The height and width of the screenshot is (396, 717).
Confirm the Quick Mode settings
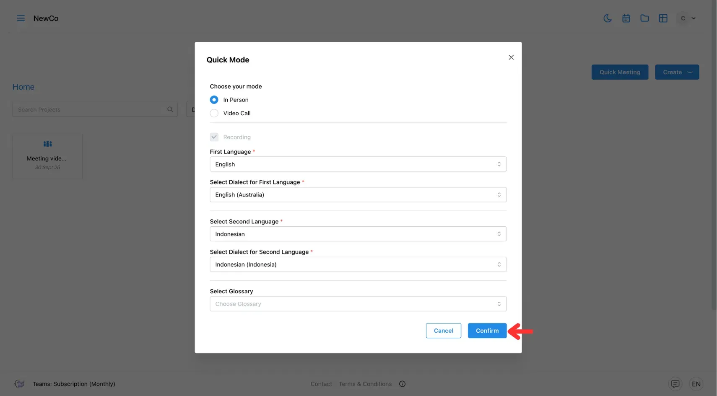[x=487, y=331]
